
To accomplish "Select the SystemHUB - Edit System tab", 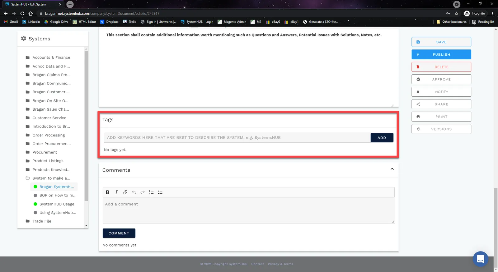I will coord(33,4).
